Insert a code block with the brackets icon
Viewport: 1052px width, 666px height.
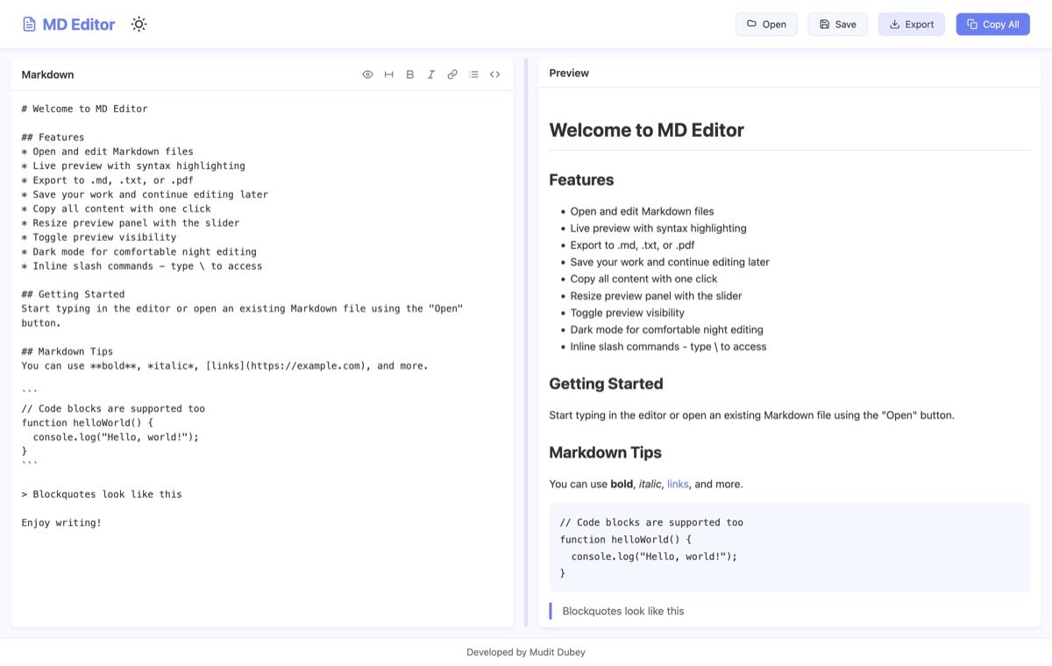click(494, 74)
